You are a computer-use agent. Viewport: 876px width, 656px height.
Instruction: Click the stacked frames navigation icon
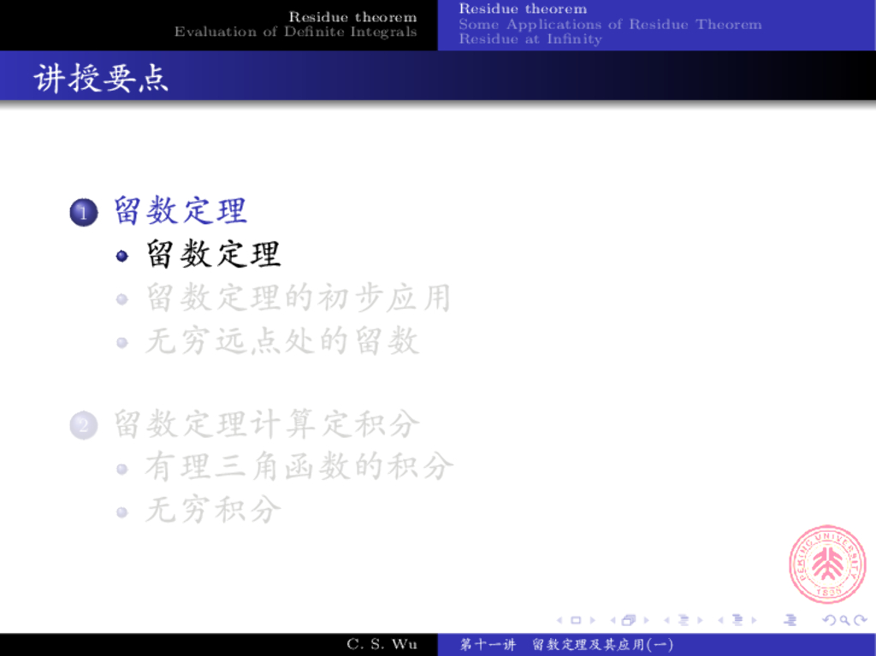tap(629, 620)
